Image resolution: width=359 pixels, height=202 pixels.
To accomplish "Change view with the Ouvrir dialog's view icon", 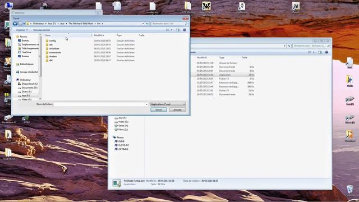I will 167,30.
